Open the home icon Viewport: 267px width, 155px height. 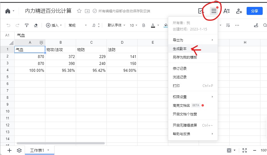pyautogui.click(x=8, y=11)
